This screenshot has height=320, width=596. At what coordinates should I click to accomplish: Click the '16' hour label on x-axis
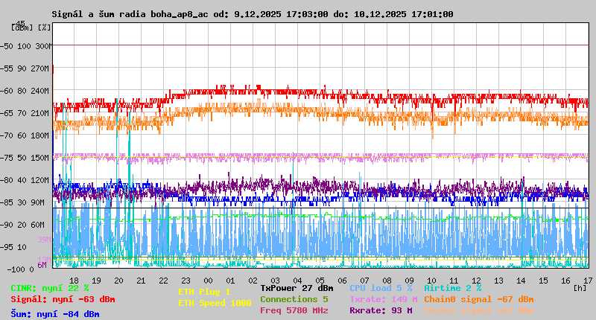pos(565,281)
